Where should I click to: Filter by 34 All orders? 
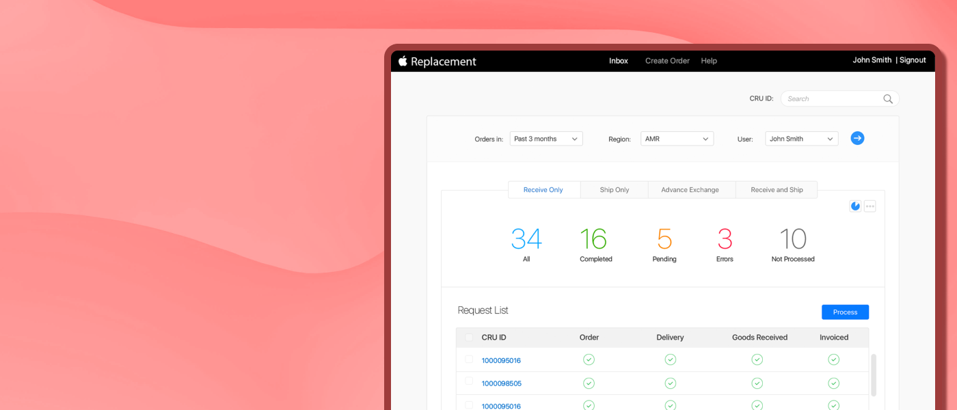[526, 245]
